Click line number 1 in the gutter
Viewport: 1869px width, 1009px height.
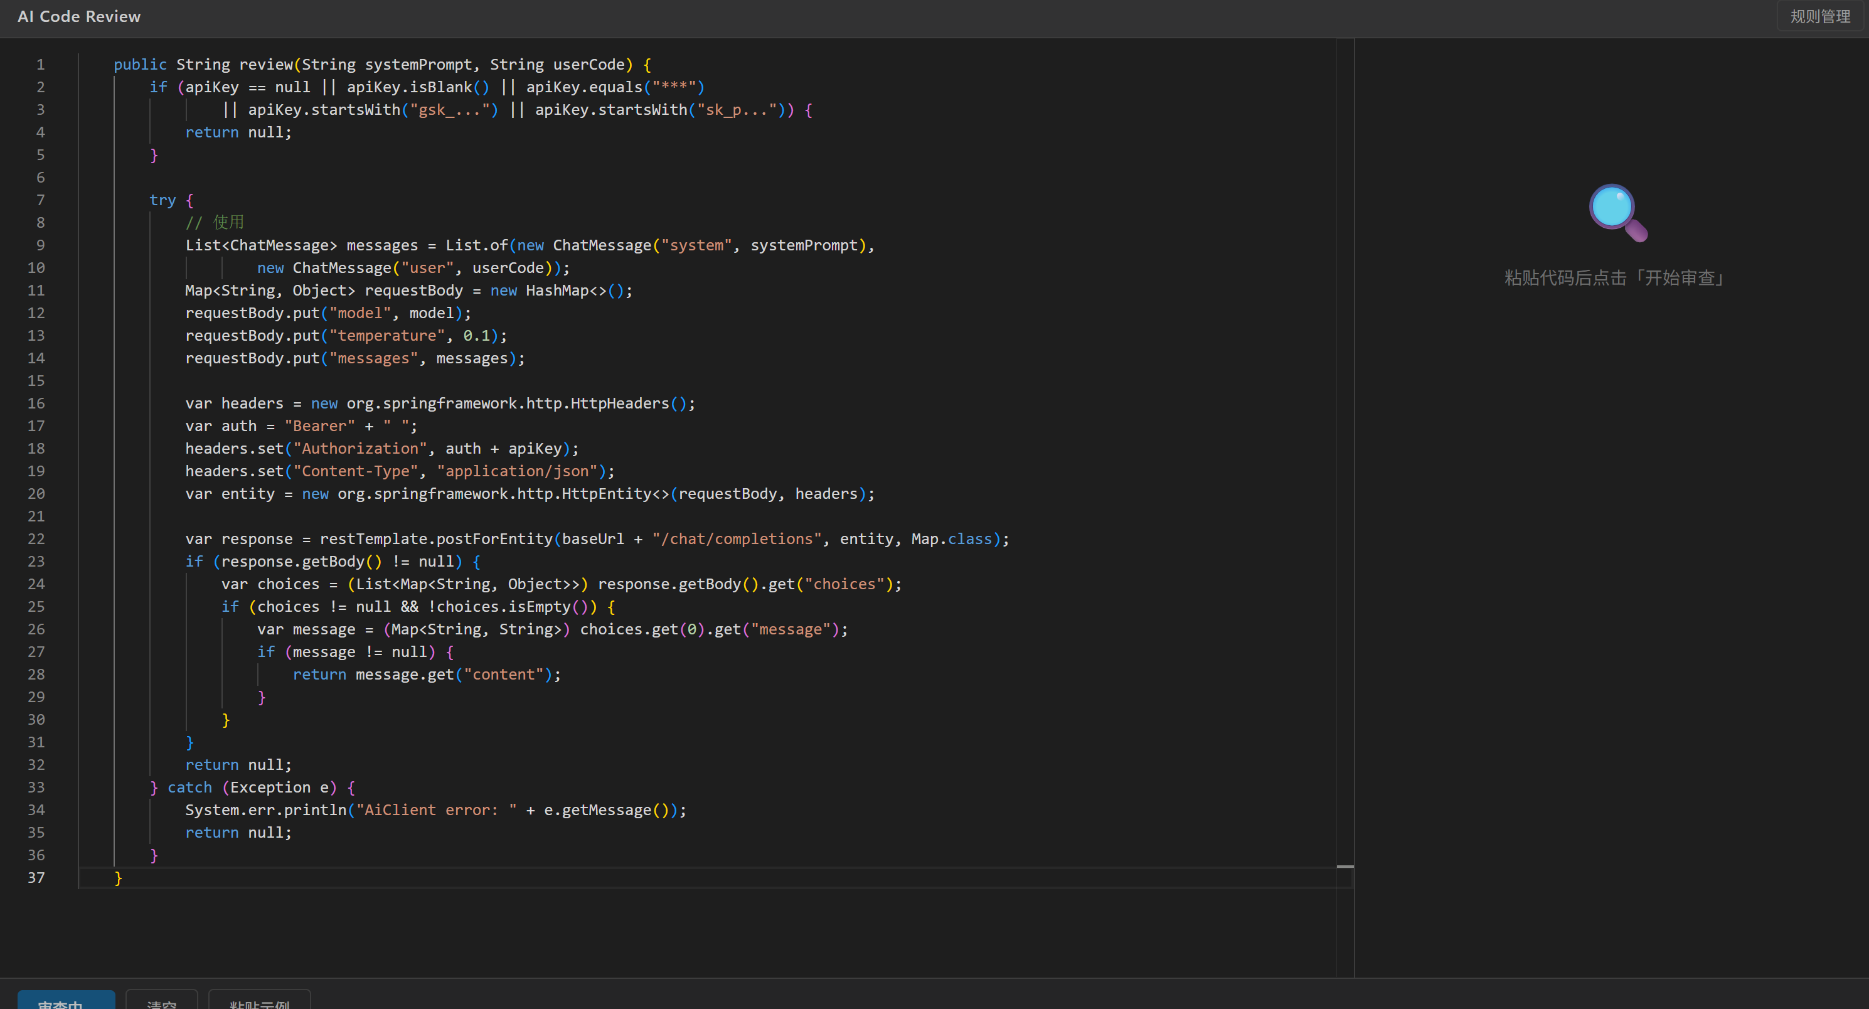pyautogui.click(x=41, y=65)
